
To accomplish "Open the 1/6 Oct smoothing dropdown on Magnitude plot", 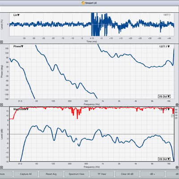I will point(164,159).
